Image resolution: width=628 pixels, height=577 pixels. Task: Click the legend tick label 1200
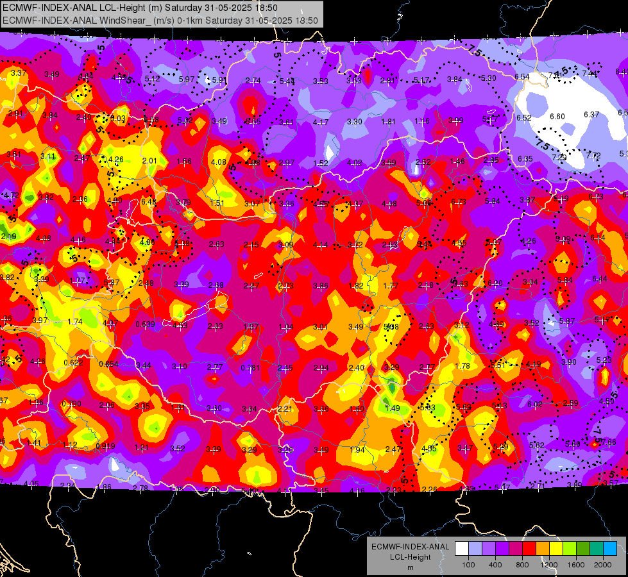pyautogui.click(x=548, y=565)
